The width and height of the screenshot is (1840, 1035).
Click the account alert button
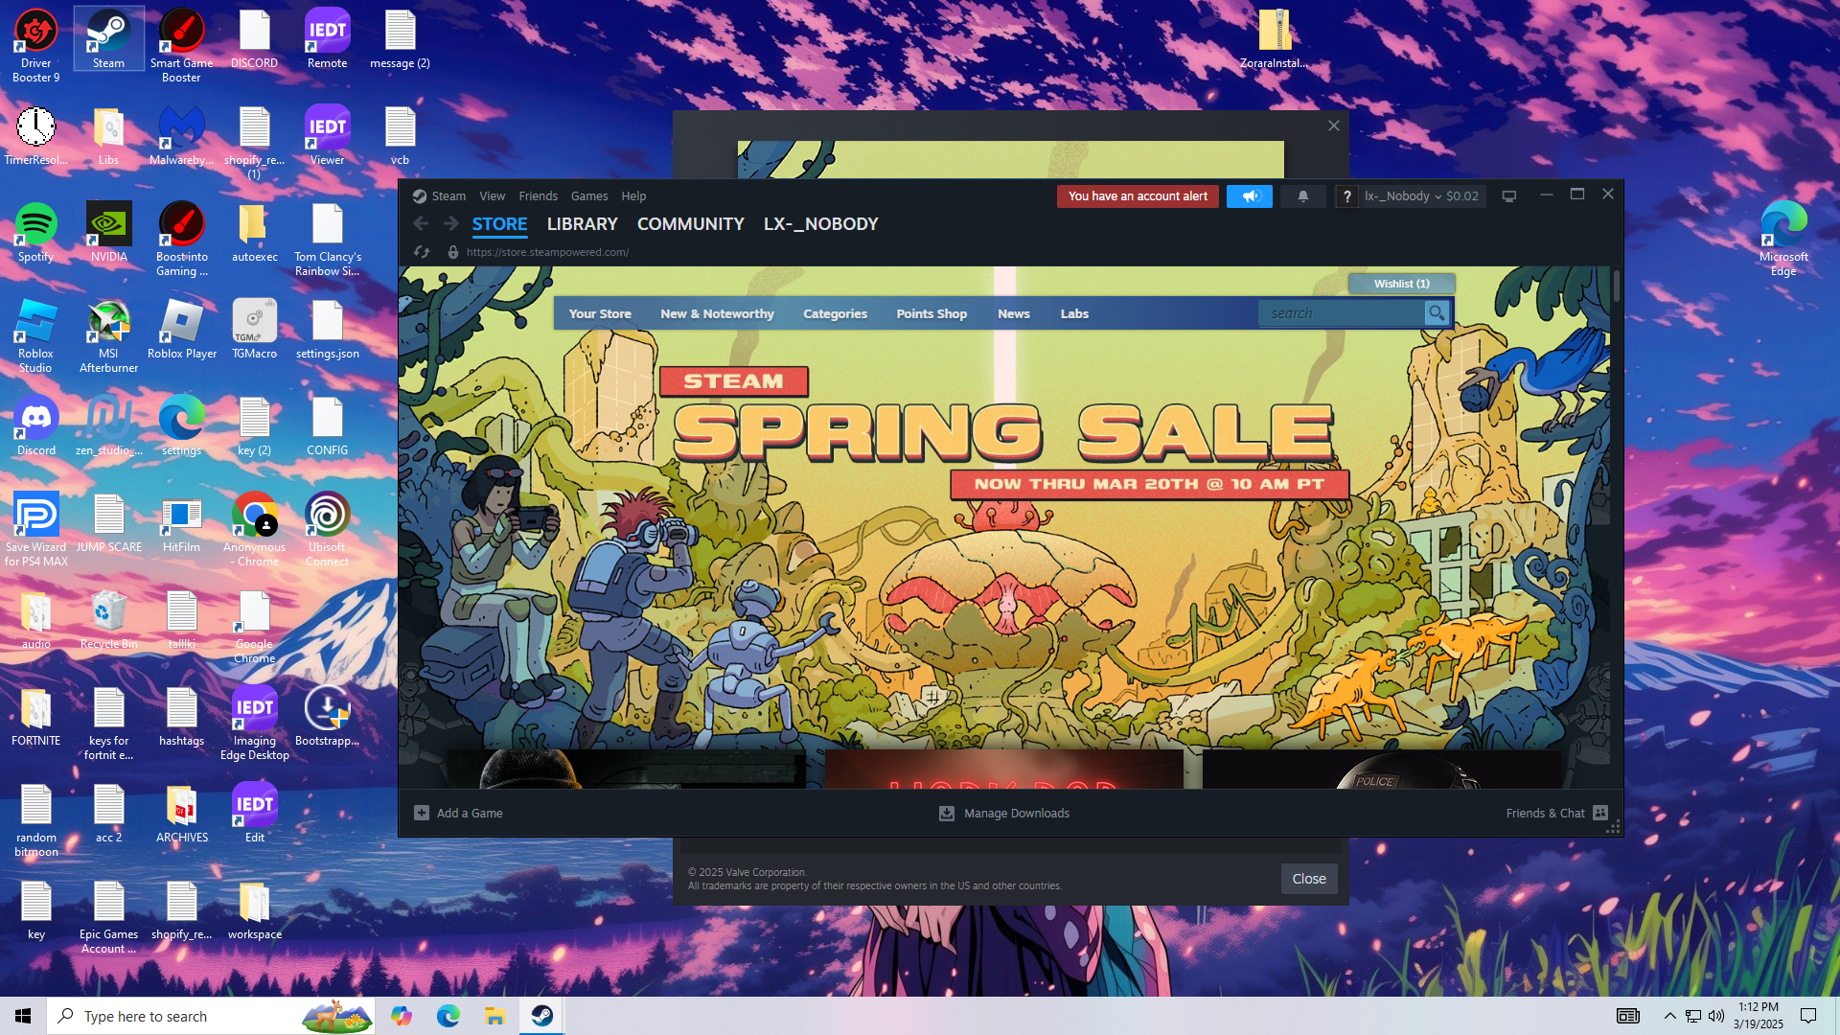(x=1138, y=196)
